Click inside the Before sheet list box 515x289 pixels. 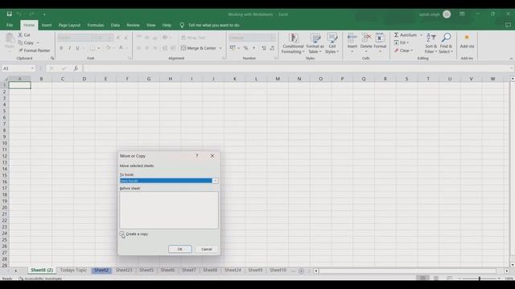(x=169, y=210)
